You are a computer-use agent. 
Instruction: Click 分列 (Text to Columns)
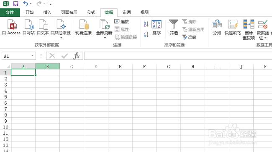(217, 27)
